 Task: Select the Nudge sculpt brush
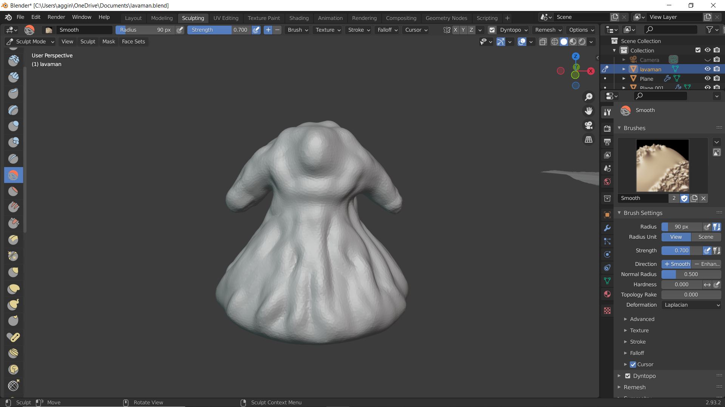pos(13,353)
